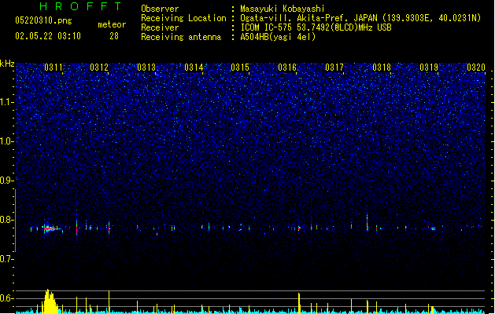Click the 0318 time marker
The width and height of the screenshot is (495, 314).
pyautogui.click(x=382, y=67)
